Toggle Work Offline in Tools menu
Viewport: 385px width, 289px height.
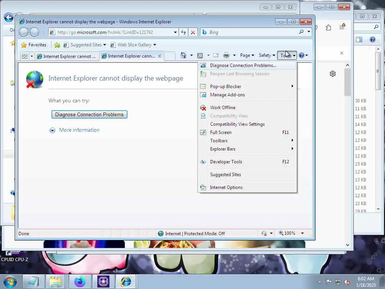pyautogui.click(x=247, y=108)
